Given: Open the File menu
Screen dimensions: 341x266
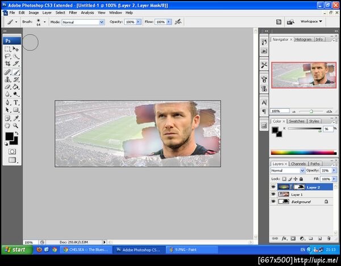Looking at the screenshot, I should 12,13.
